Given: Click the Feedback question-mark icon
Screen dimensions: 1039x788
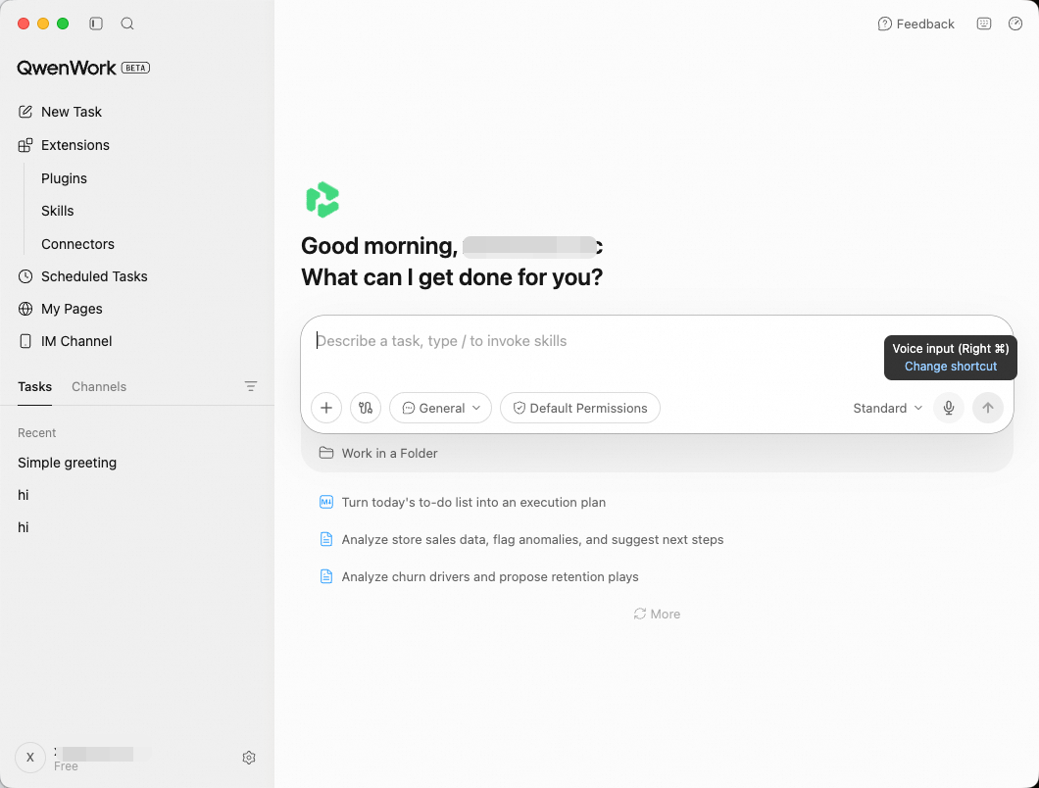Looking at the screenshot, I should coord(884,24).
